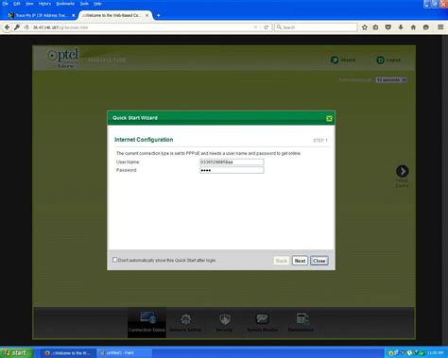Open the Security shield icon
Screen dimensions: 448x358
pos(225,319)
